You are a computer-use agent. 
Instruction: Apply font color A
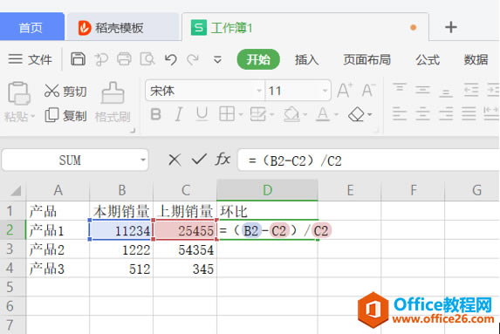click(x=323, y=114)
